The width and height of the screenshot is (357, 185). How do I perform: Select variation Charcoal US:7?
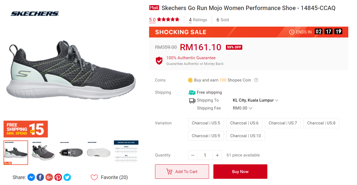[283, 123]
